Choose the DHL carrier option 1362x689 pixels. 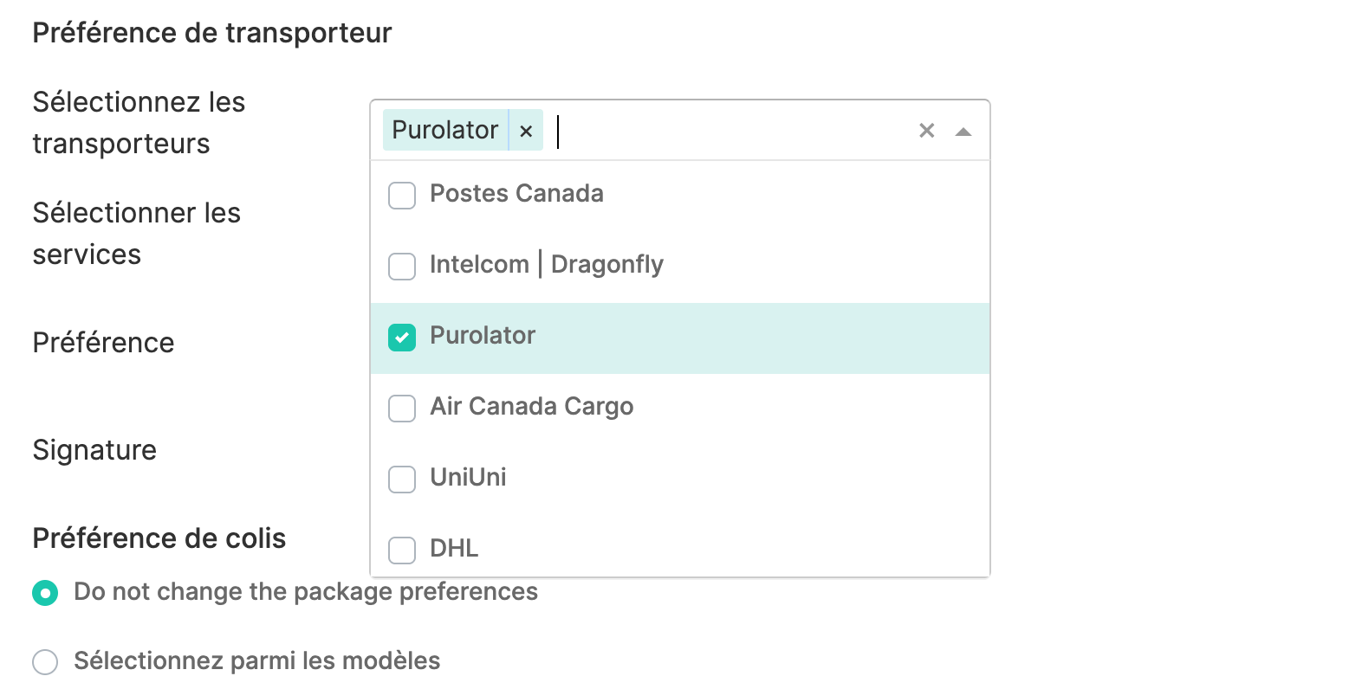coord(454,548)
